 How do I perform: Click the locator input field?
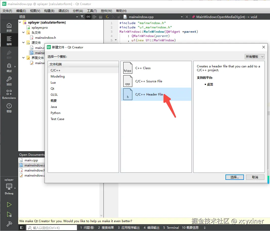click(x=52, y=228)
